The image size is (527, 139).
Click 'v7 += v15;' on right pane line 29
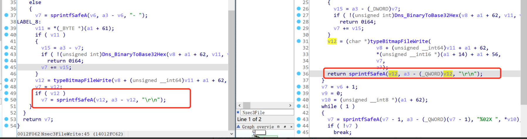click(349, 28)
